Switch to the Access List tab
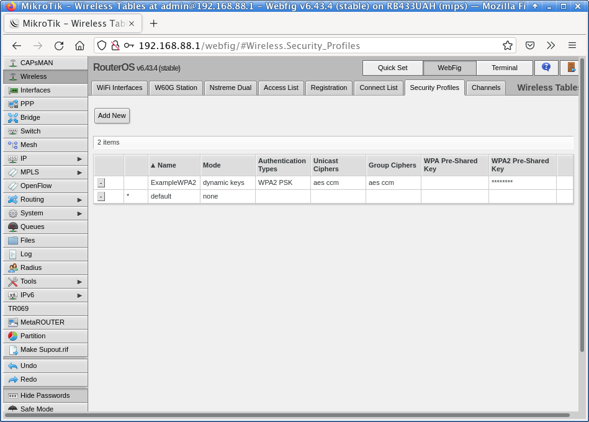The height and width of the screenshot is (422, 589). pyautogui.click(x=281, y=88)
